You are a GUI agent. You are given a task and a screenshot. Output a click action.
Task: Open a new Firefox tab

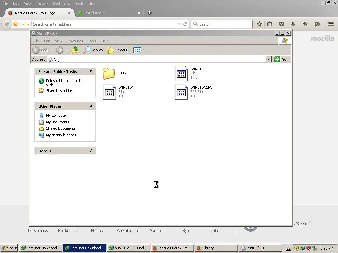click(150, 13)
